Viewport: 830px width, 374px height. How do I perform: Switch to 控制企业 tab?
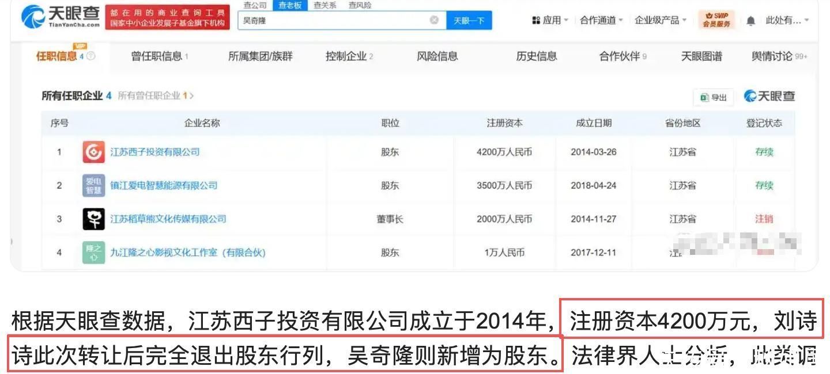coord(349,56)
